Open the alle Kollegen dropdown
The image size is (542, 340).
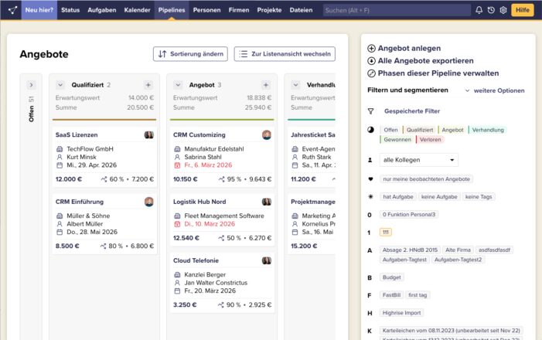click(418, 160)
